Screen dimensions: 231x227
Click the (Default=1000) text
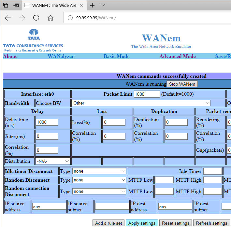point(177,94)
